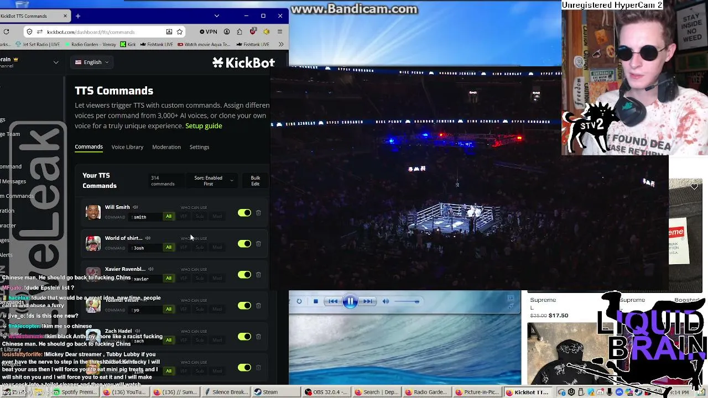Toggle the last visible TTS command row

pyautogui.click(x=244, y=368)
